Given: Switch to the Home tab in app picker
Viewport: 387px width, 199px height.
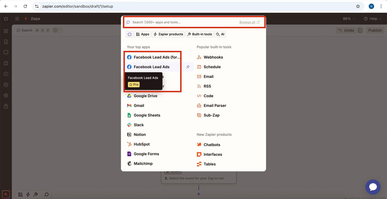Looking at the screenshot, I should [130, 34].
